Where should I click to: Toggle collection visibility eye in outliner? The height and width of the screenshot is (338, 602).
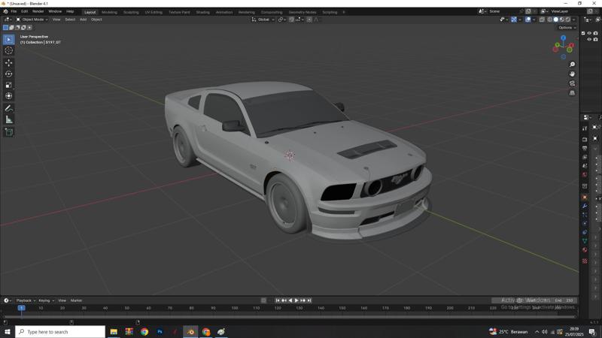click(x=589, y=33)
